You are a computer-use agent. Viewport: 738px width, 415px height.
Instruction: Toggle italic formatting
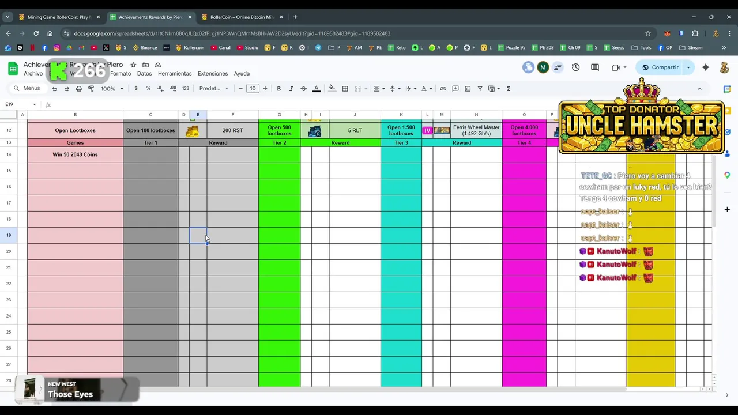pos(291,89)
